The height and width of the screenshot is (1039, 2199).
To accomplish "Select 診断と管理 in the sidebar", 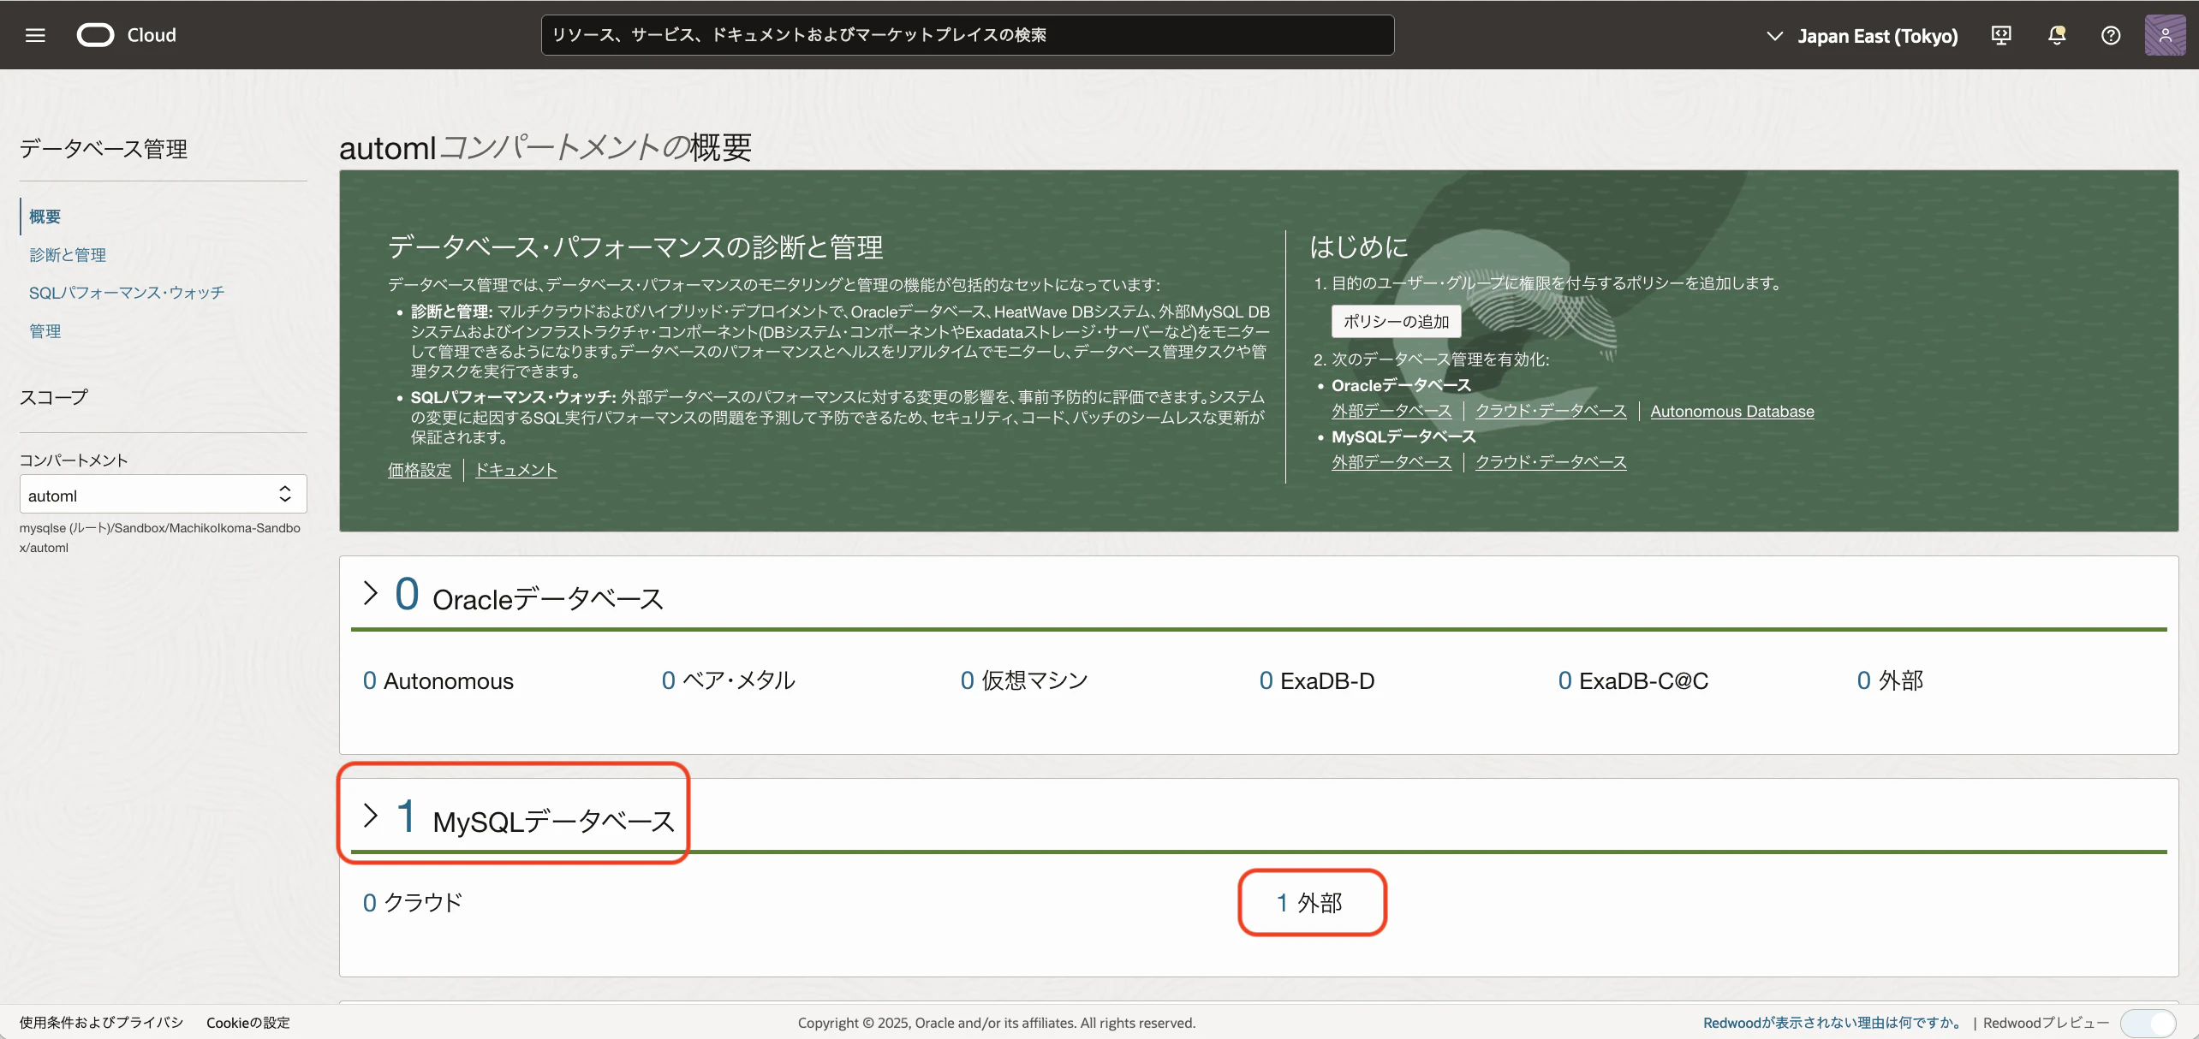I will (x=68, y=255).
